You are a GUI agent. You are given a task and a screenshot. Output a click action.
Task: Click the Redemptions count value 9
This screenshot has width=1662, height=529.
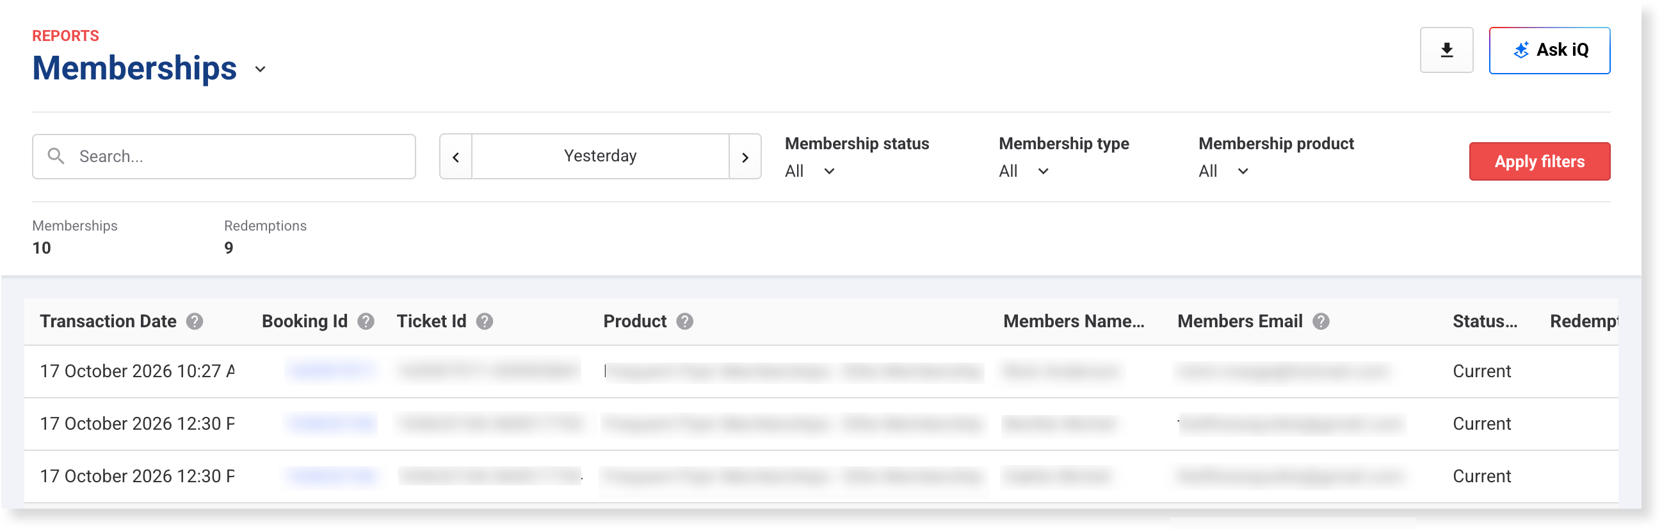tap(229, 248)
